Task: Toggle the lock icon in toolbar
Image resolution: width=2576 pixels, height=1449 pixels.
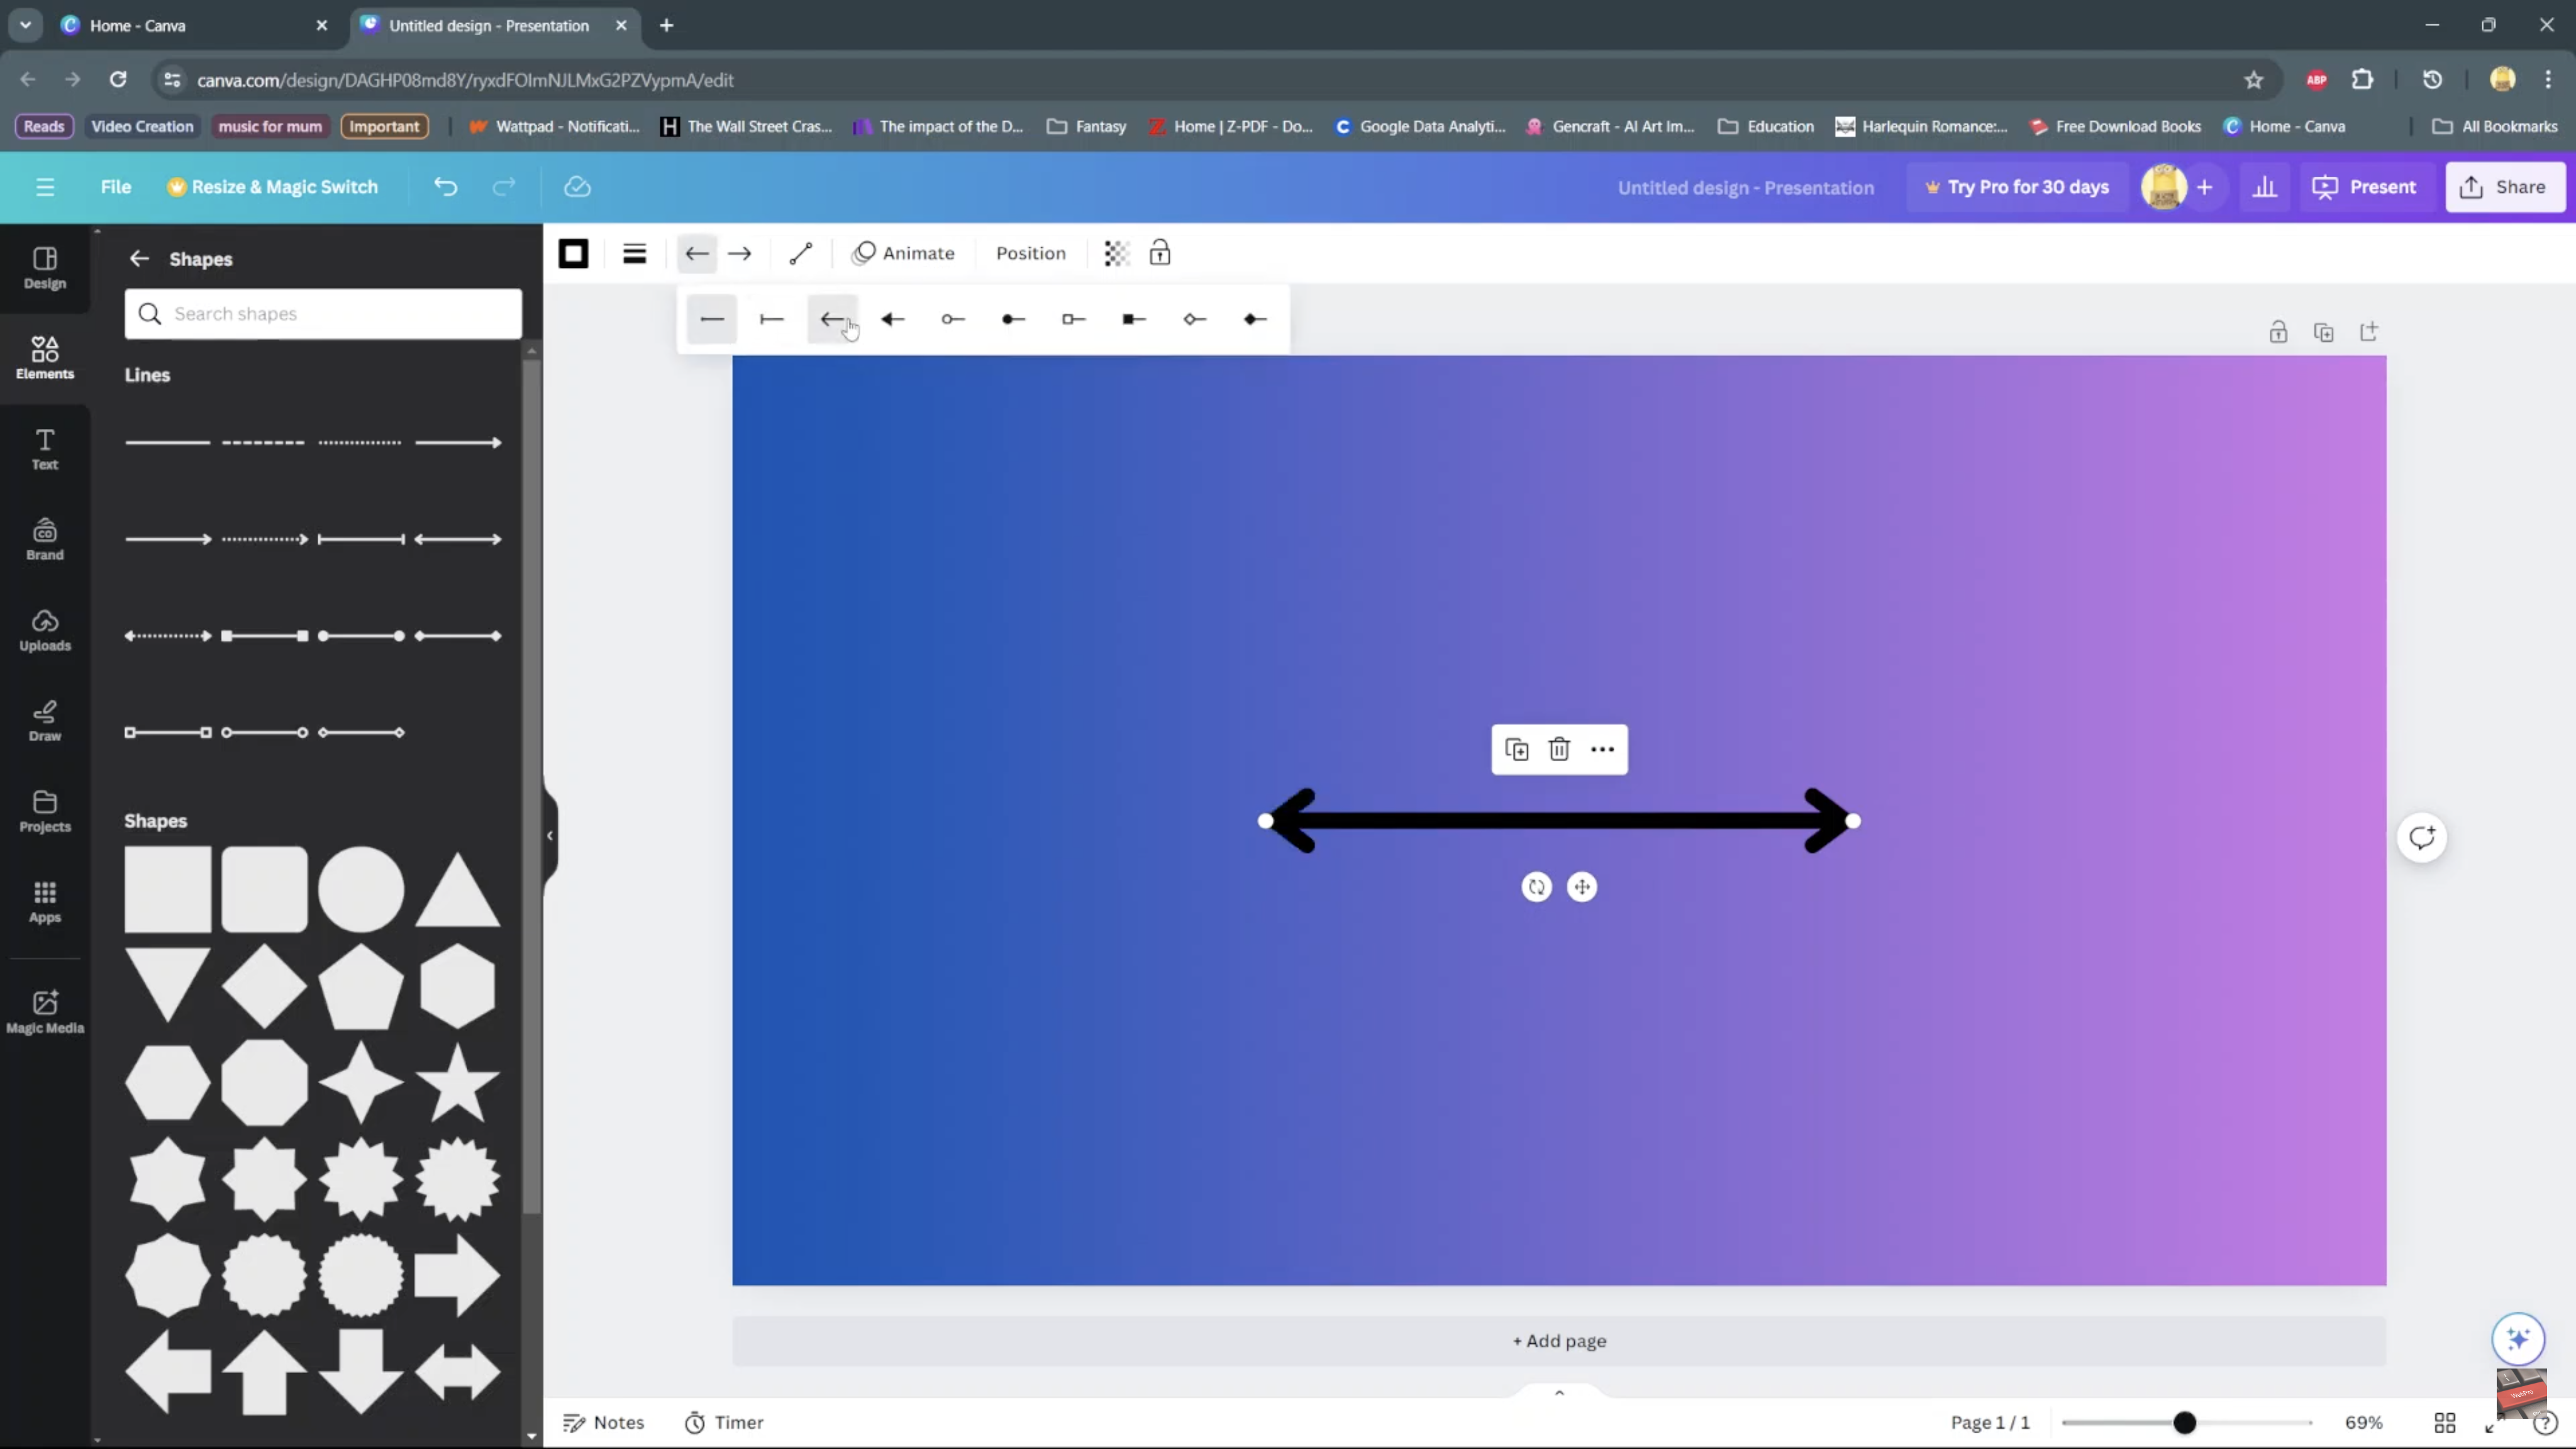Action: coord(1160,254)
